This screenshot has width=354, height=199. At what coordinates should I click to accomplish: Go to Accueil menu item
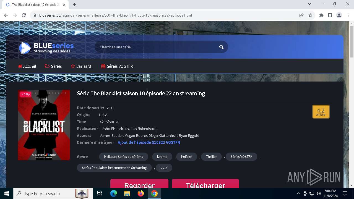click(27, 66)
